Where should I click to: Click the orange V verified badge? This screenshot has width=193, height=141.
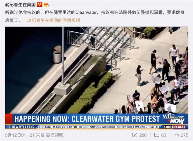40,5
